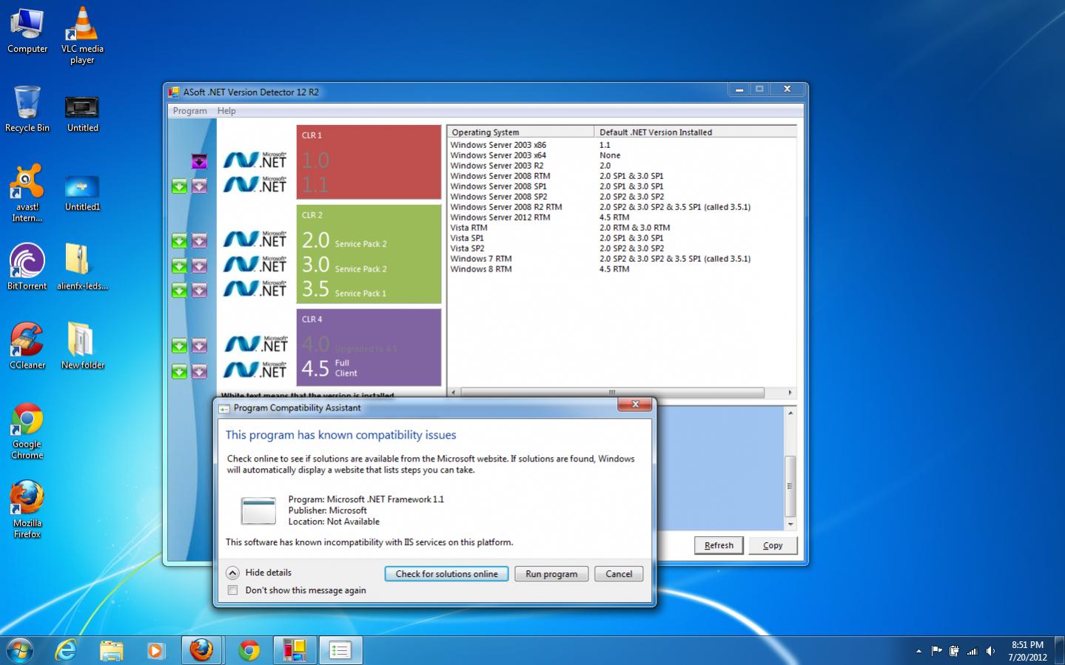Viewport: 1065px width, 665px height.
Task: Click the purple download icon for .NET 3.5
Action: point(199,290)
